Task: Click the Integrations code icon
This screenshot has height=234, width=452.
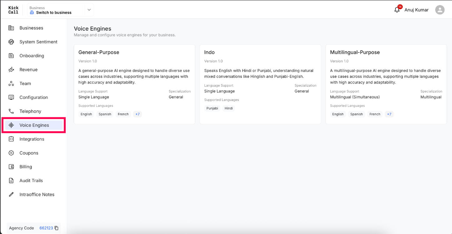Action: pyautogui.click(x=11, y=139)
